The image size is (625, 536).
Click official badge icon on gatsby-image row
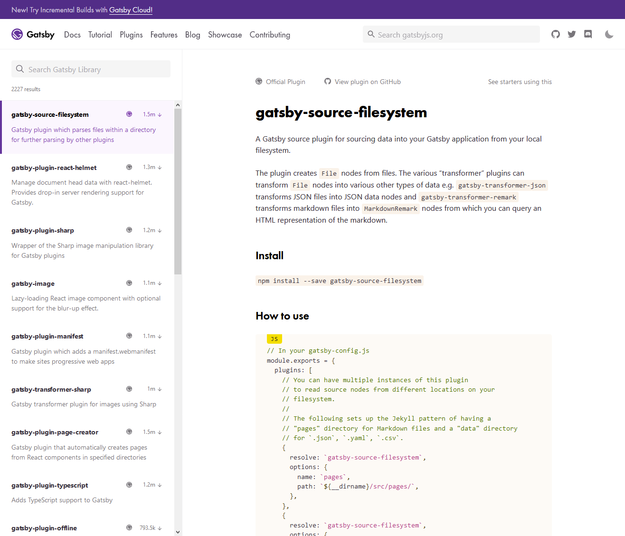(x=129, y=283)
